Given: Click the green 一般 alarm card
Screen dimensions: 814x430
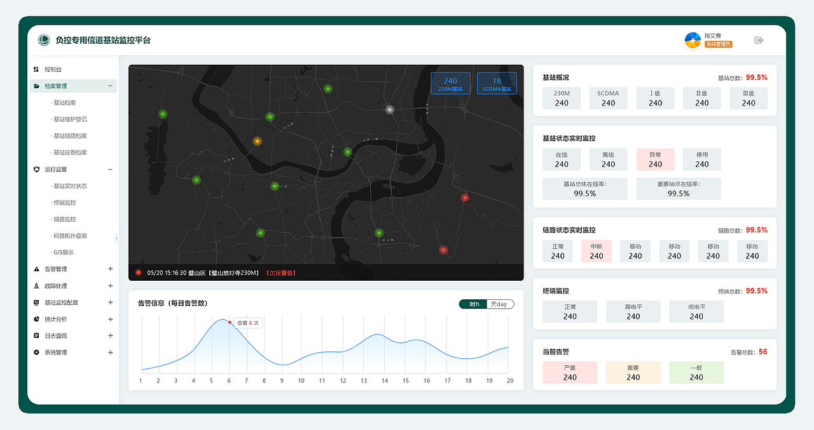Looking at the screenshot, I should 696,372.
